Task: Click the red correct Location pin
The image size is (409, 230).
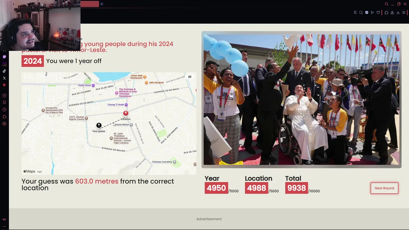Action: coord(126,113)
